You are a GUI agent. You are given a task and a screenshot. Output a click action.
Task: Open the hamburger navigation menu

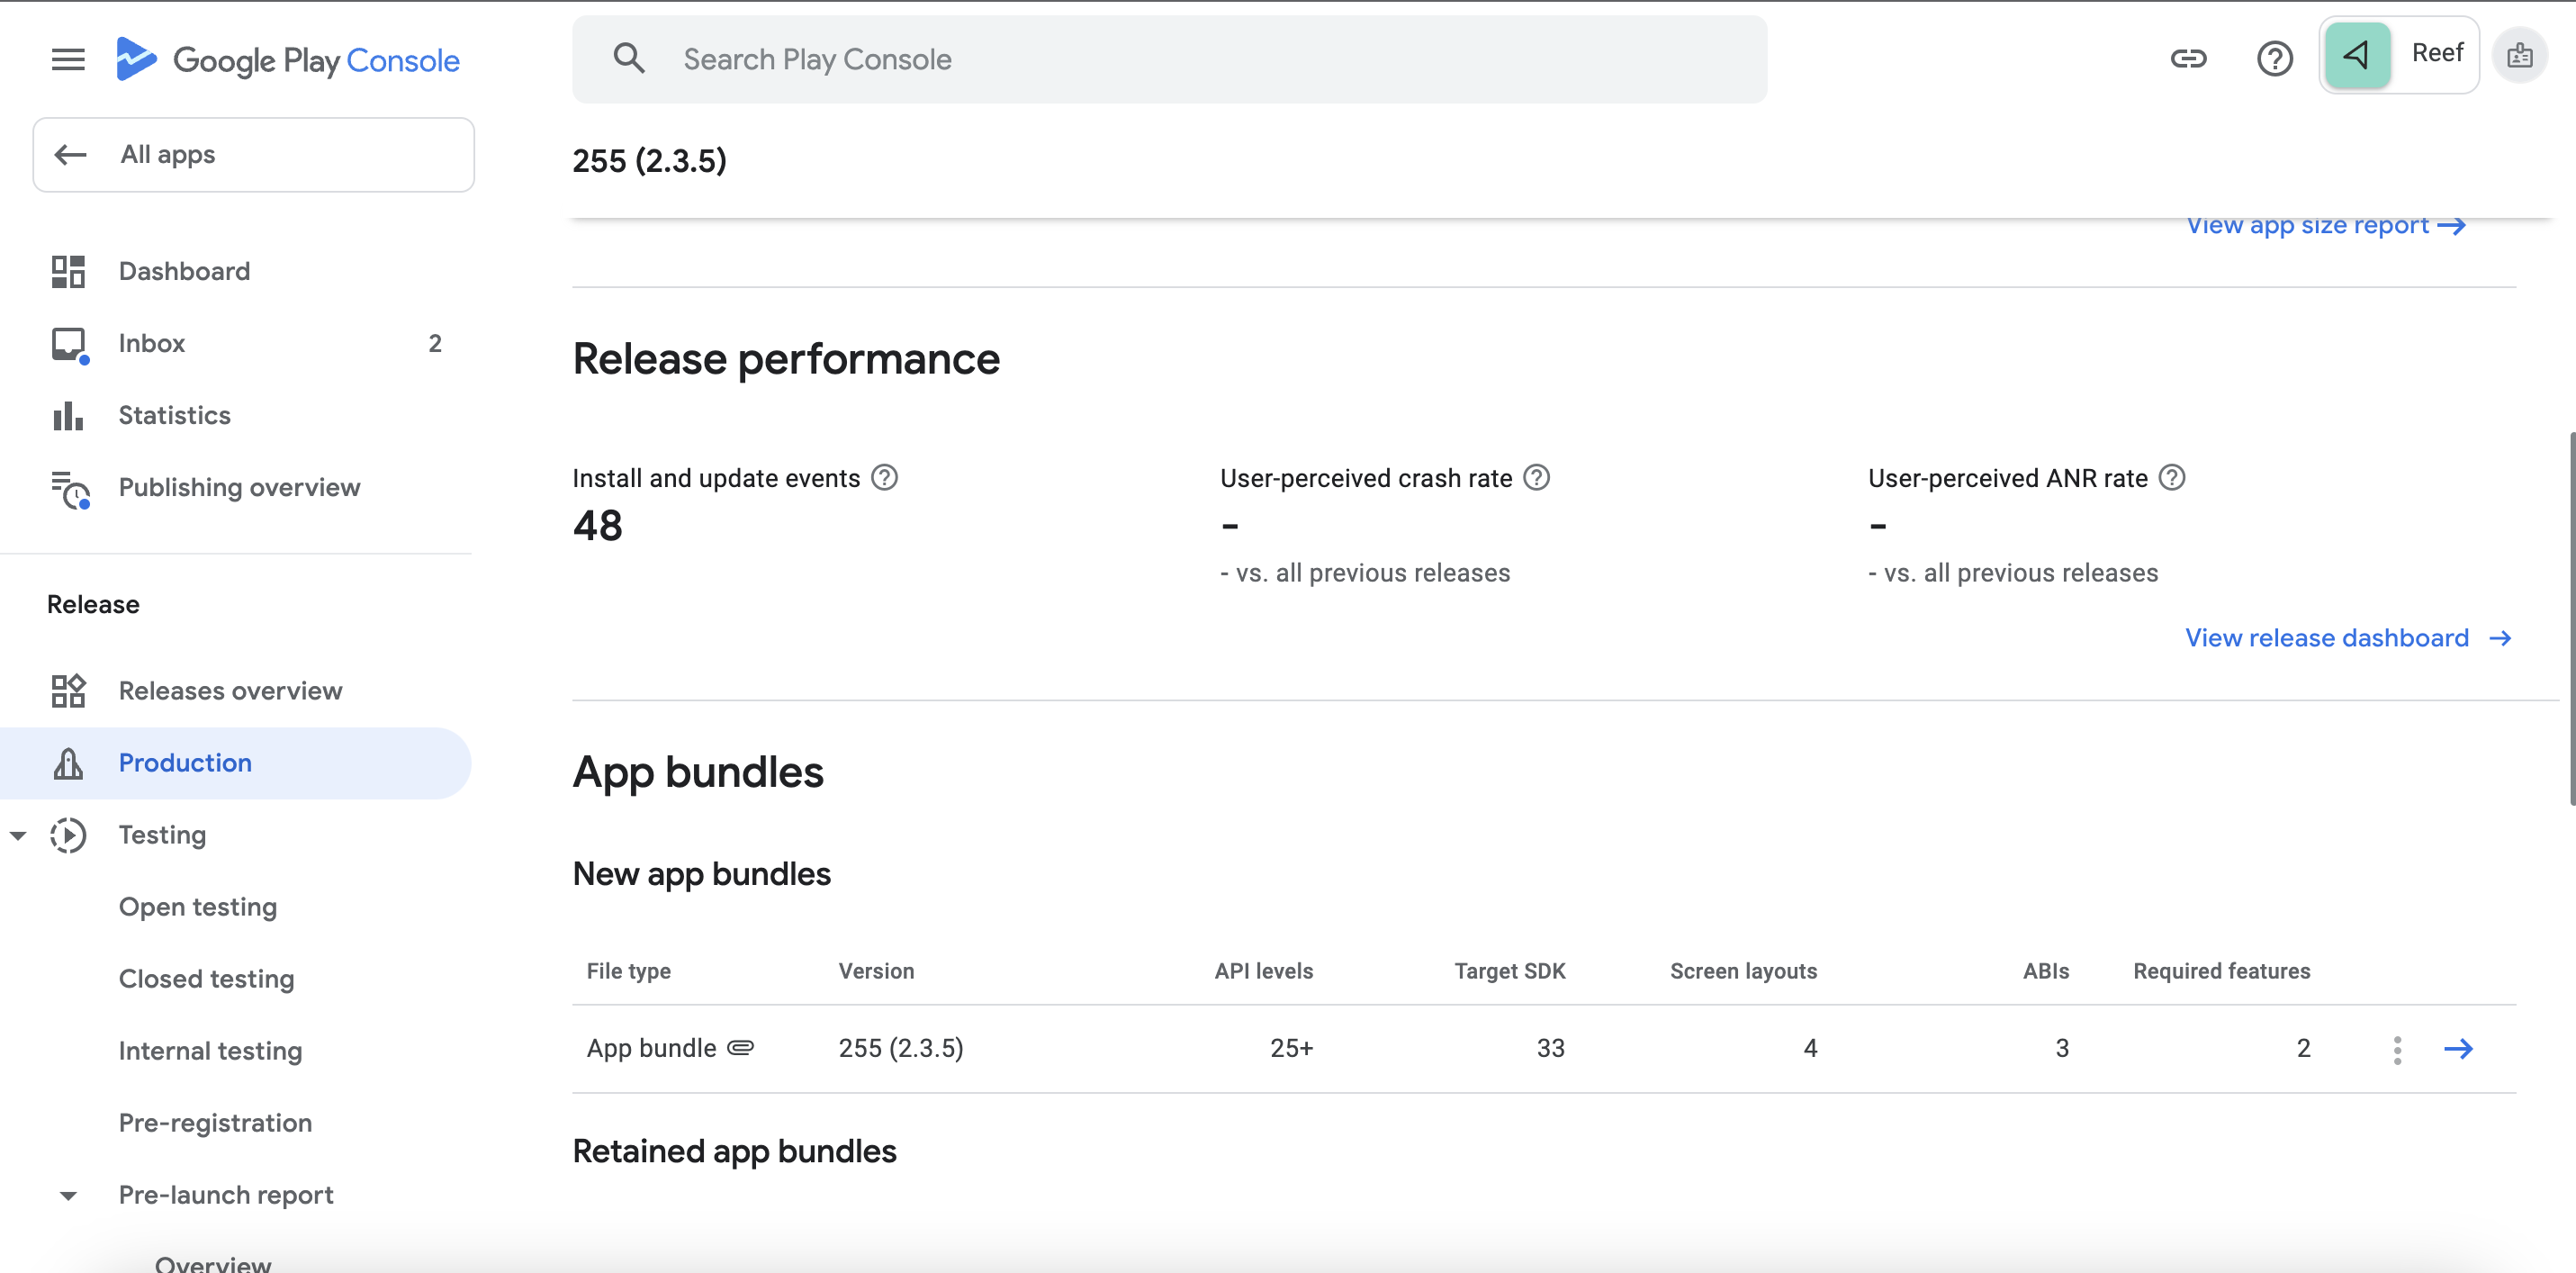coord(68,60)
